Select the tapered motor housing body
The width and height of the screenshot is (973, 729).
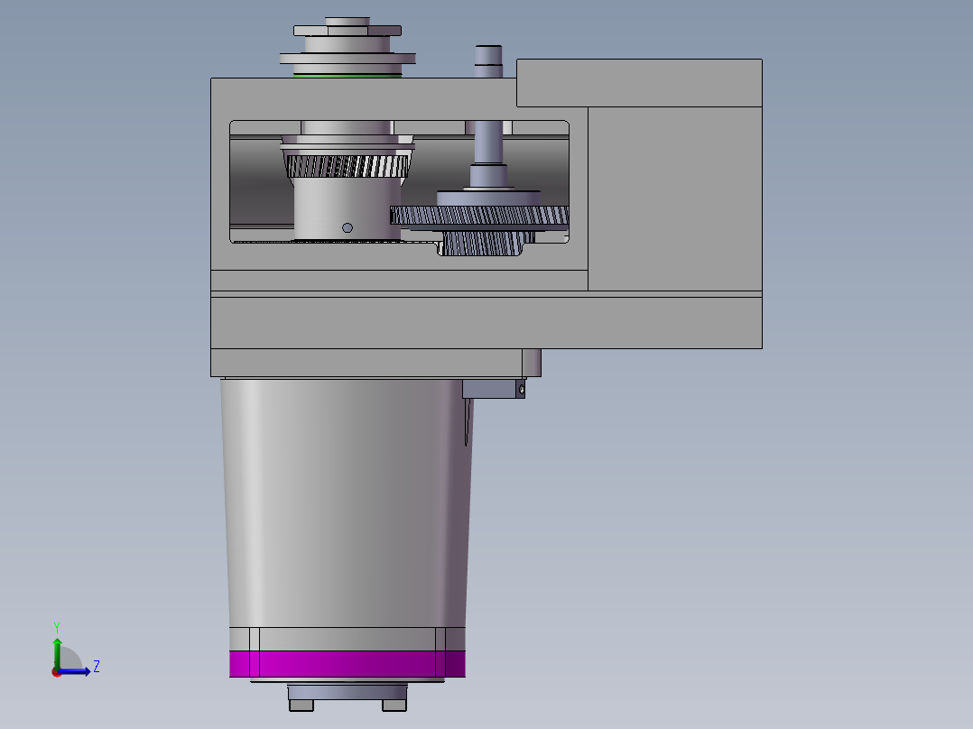click(x=347, y=503)
